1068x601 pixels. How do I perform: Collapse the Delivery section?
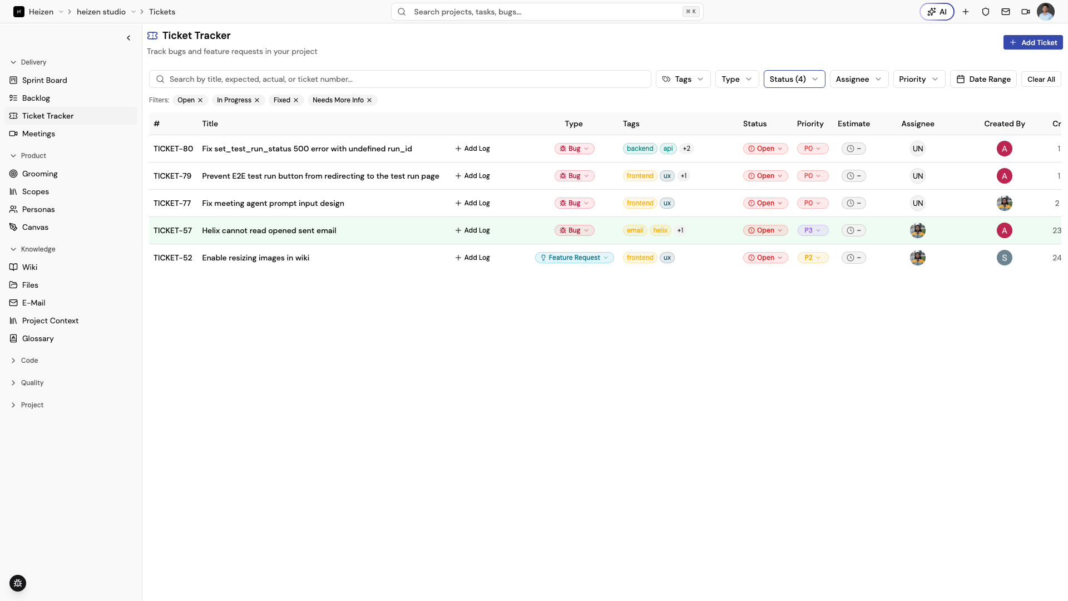pos(28,62)
